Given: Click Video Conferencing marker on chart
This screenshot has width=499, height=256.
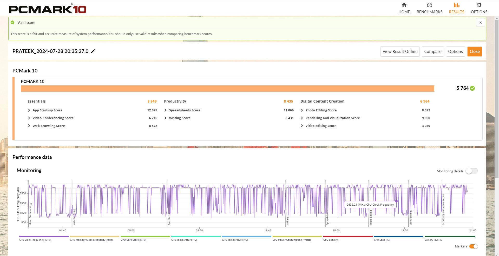Looking at the screenshot, I should (30, 214).
